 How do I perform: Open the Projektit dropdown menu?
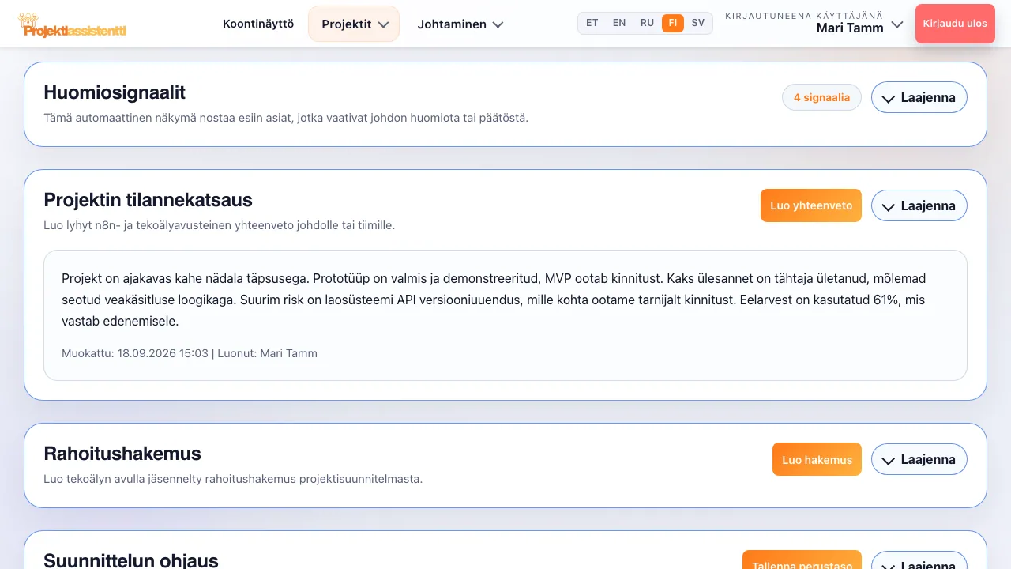(354, 24)
